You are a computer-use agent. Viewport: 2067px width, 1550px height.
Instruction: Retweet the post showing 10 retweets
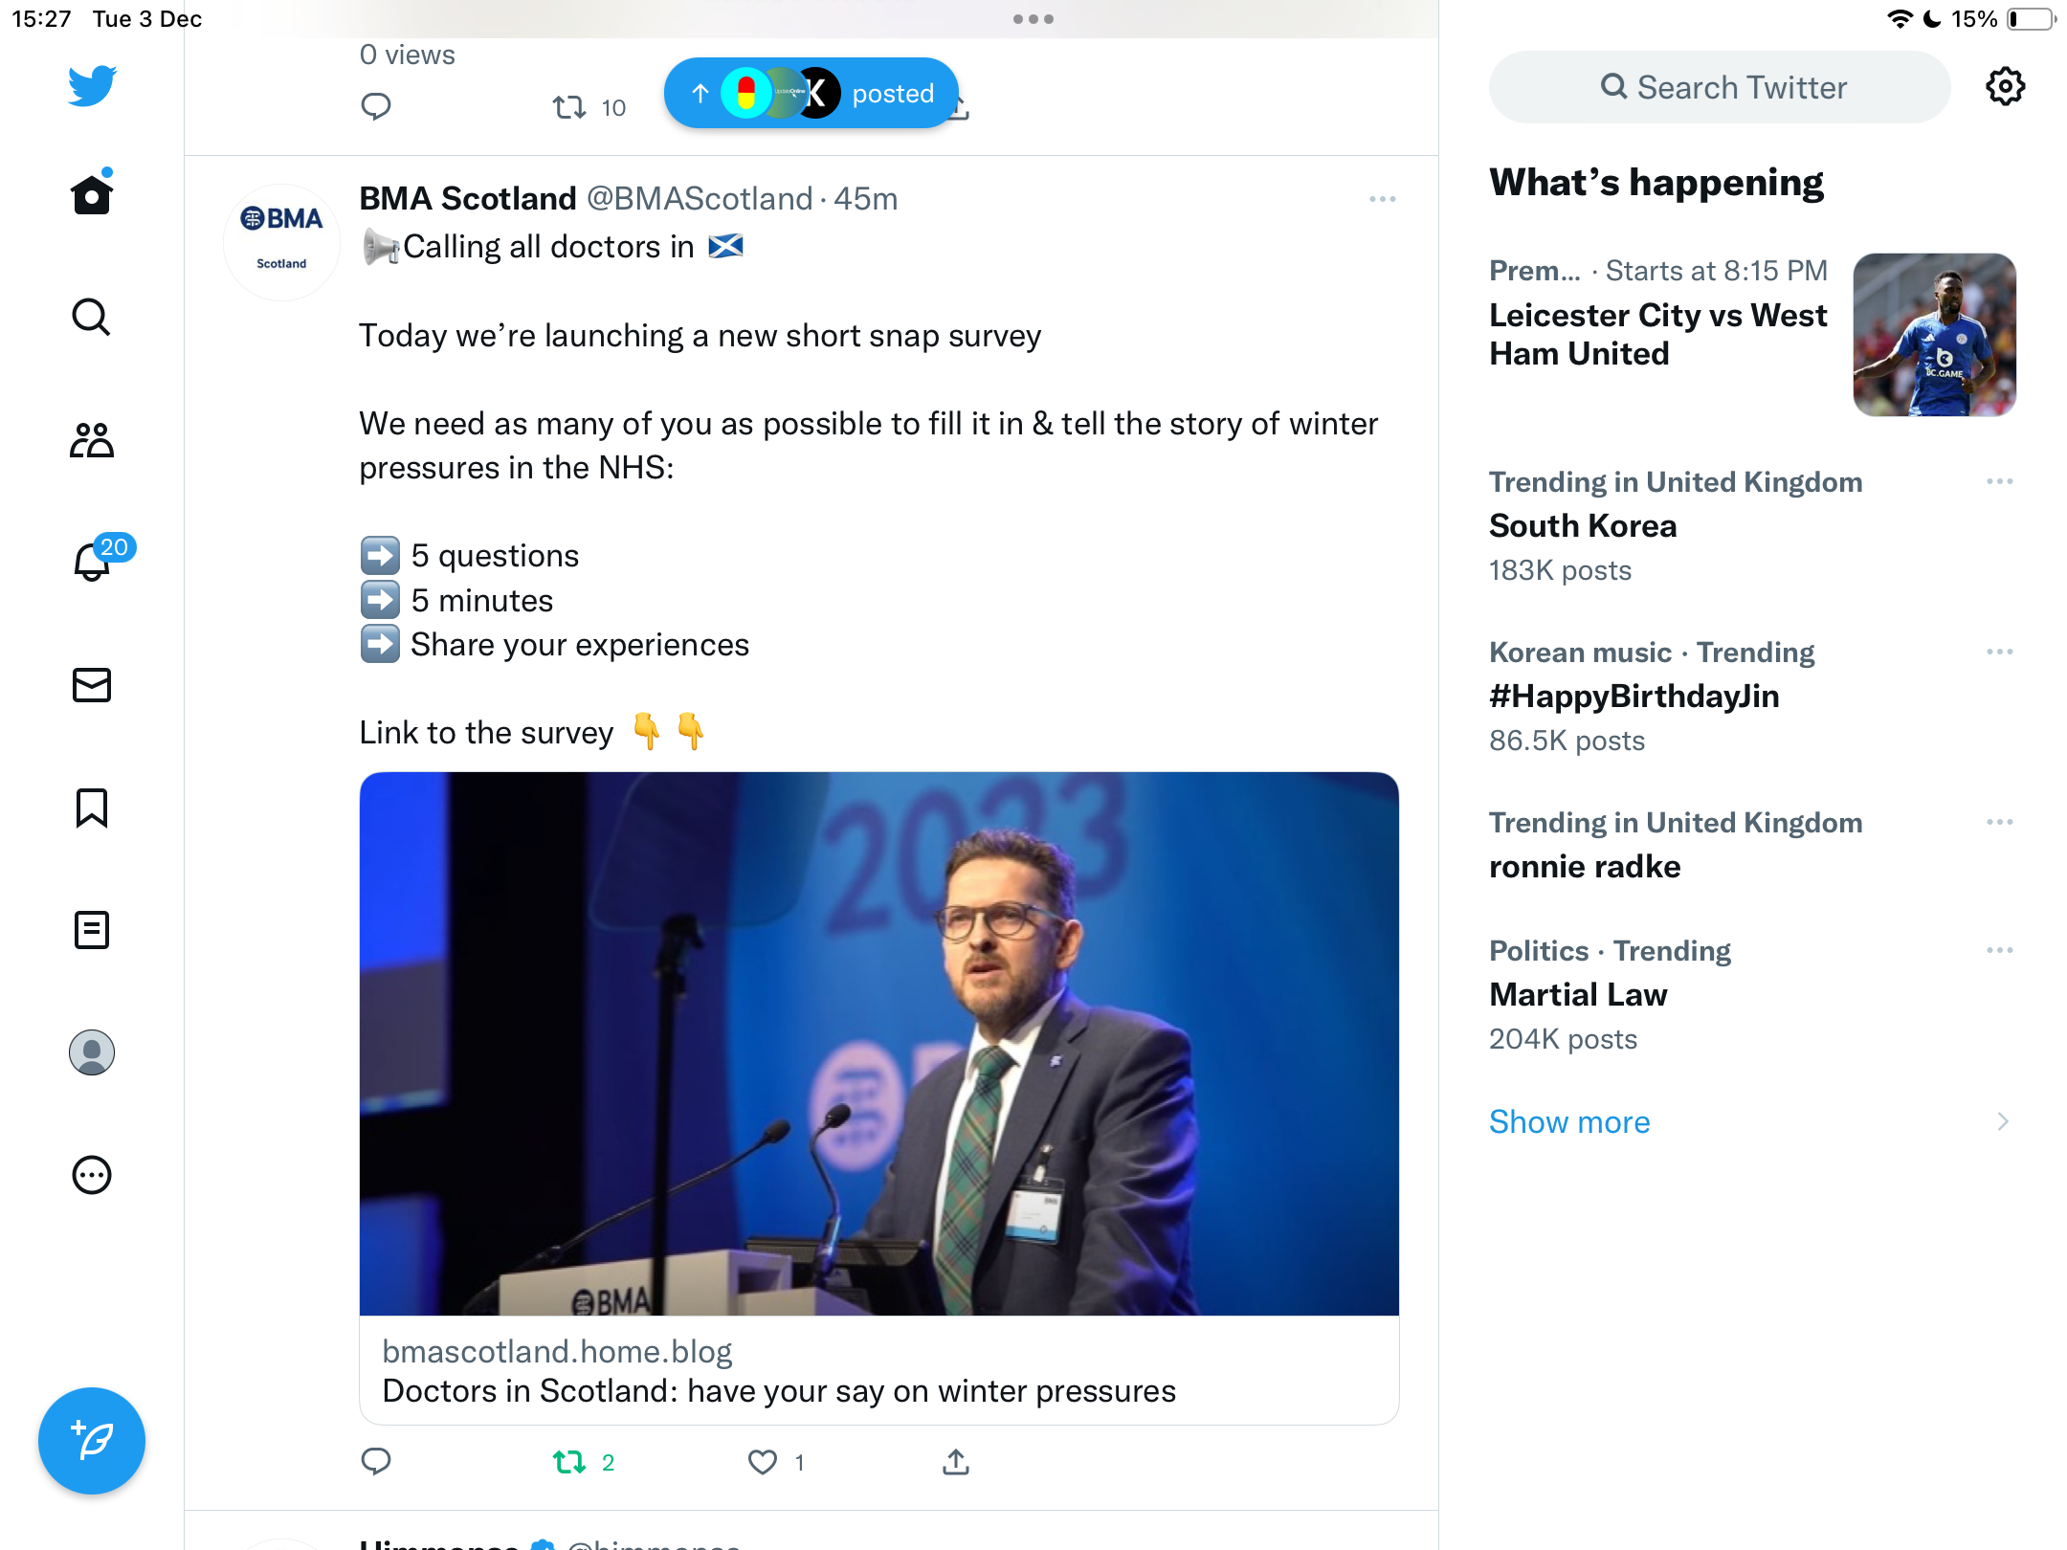569,107
